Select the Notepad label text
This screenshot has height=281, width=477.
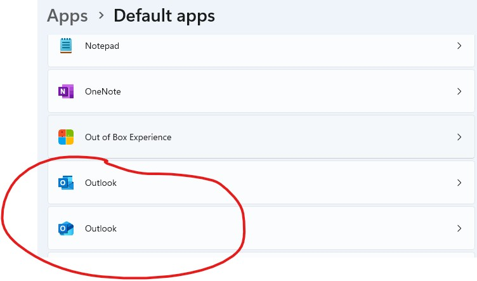click(102, 46)
